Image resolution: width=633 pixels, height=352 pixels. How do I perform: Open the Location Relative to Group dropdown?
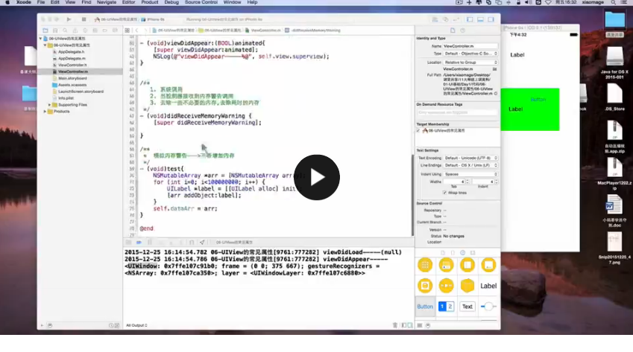470,63
